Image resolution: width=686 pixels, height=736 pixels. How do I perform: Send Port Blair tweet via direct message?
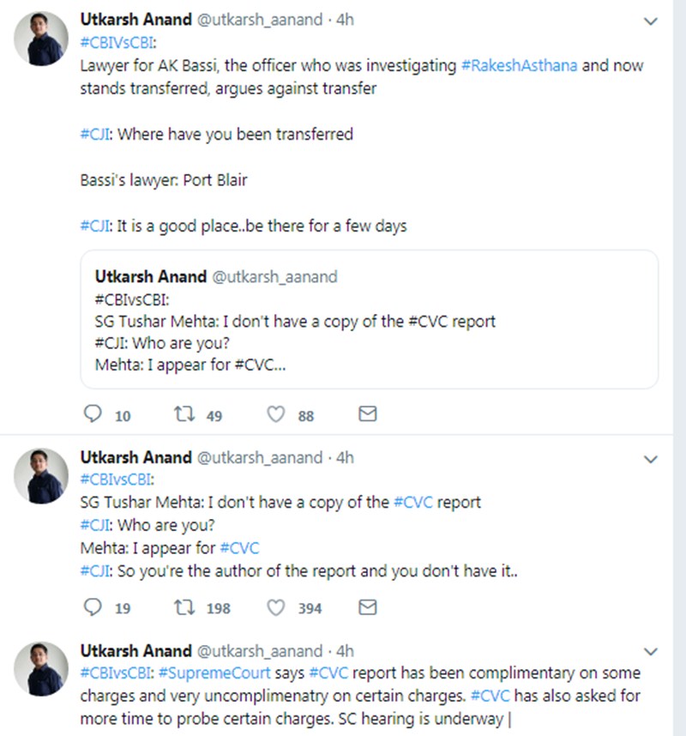367,415
